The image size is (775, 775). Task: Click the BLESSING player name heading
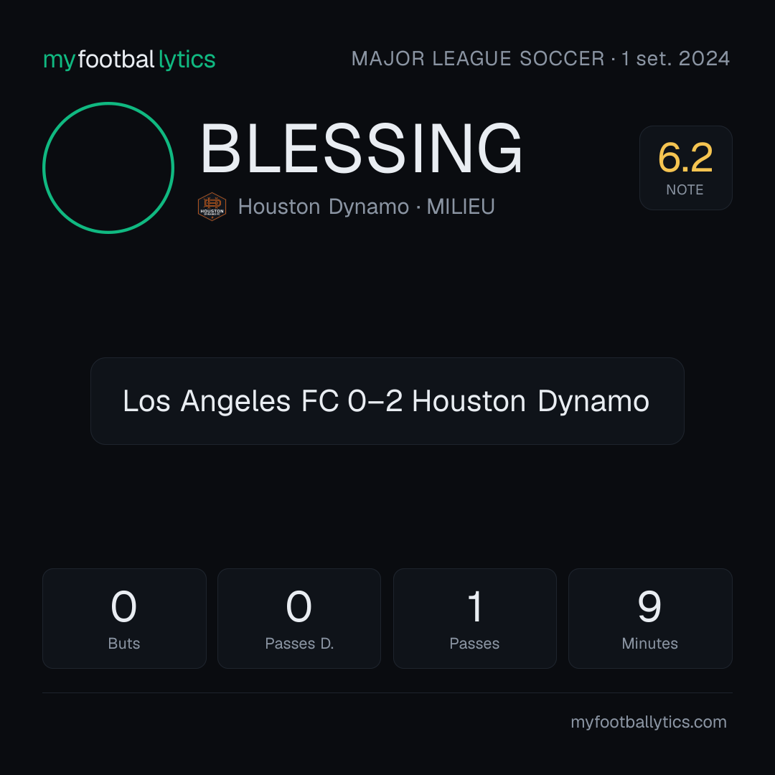pos(361,149)
